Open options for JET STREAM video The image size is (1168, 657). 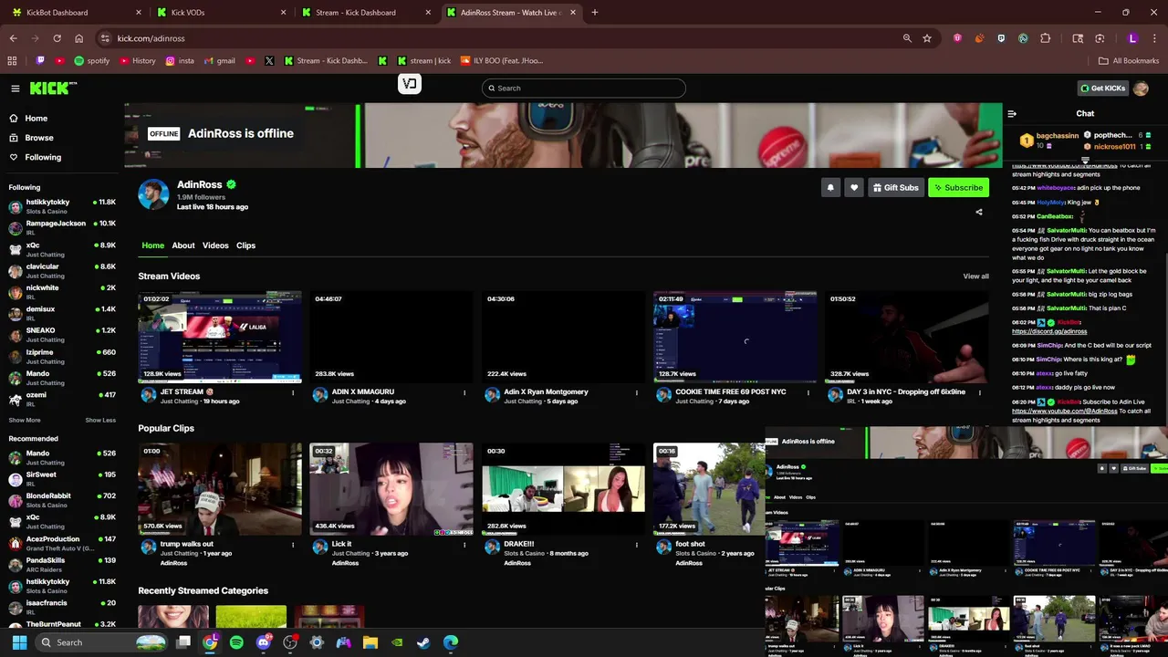[293, 392]
